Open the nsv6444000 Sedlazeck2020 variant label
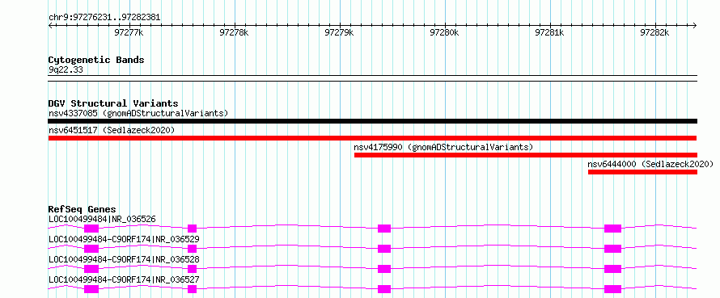 coord(650,164)
